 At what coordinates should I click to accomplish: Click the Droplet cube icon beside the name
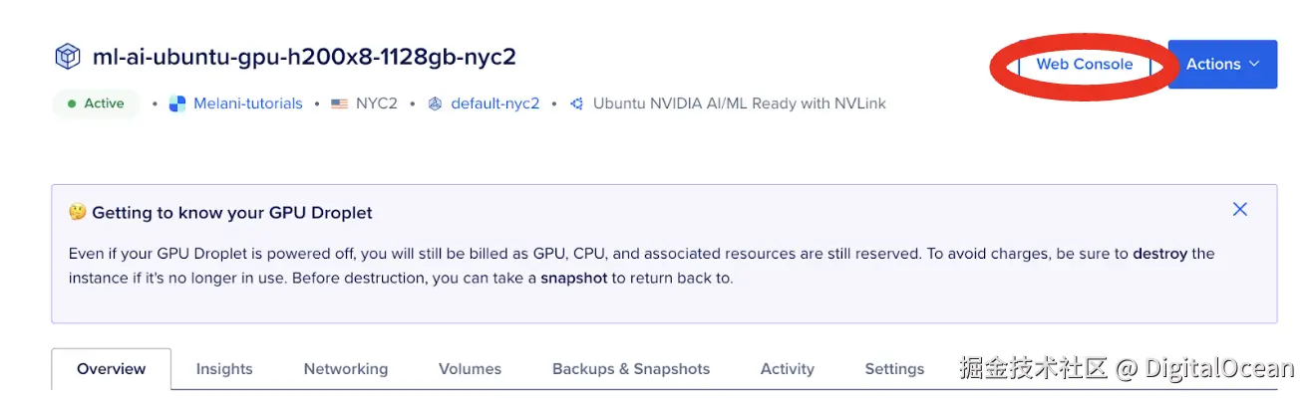67,57
